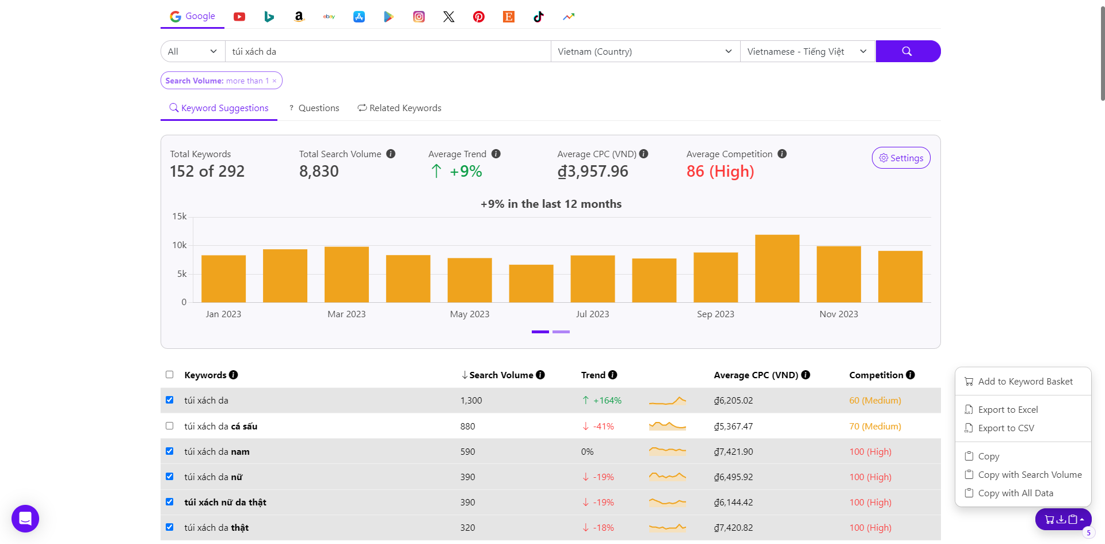Select the Etsy icon
Viewport: 1105px width, 544px height.
509,17
